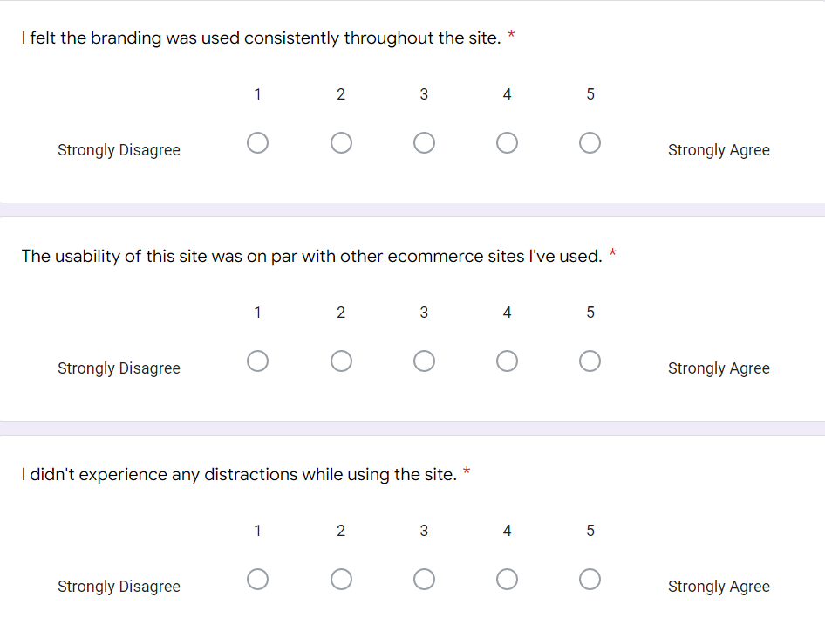Select rating 3 for branding consistency question
This screenshot has height=639, width=825.
click(x=424, y=143)
